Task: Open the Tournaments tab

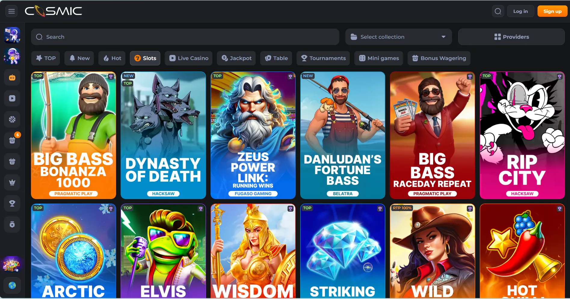Action: tap(323, 58)
